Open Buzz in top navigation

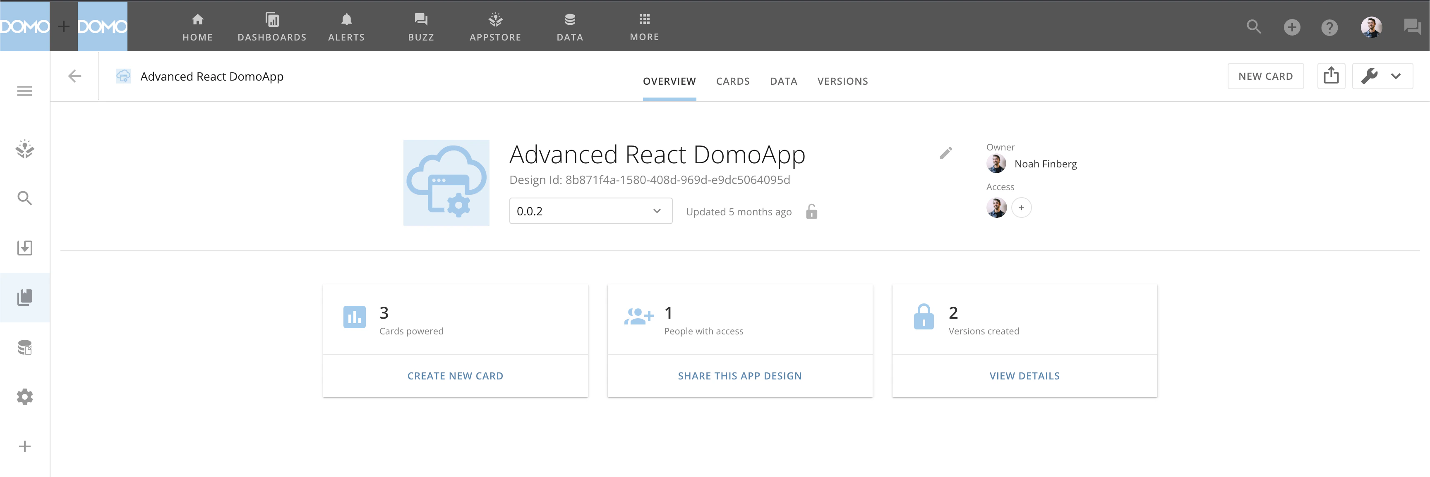click(x=421, y=27)
